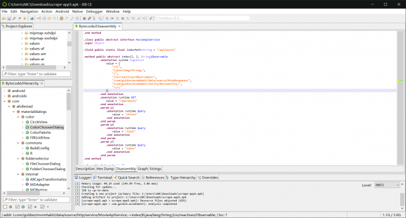Toggle the third hierarchy filter checkbox
Screen dimensions: 406x218
pyautogui.click(x=30, y=207)
